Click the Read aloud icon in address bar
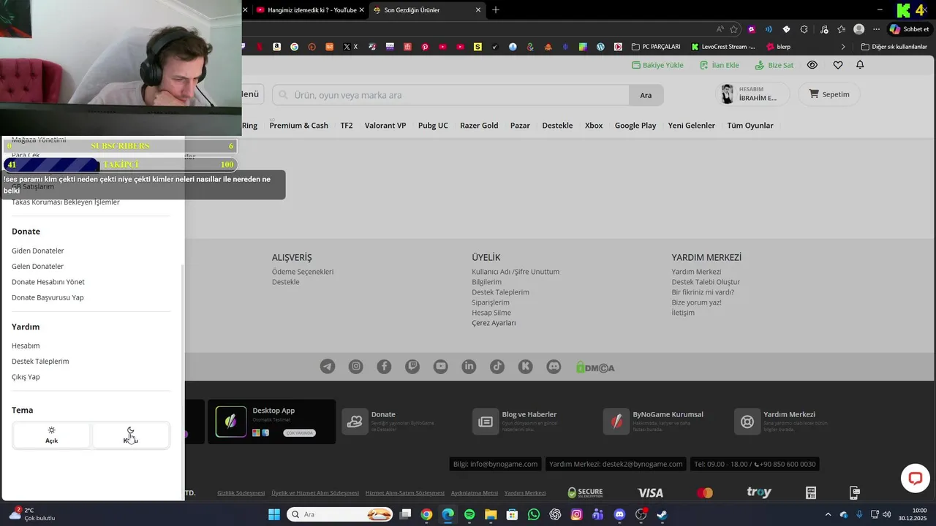This screenshot has width=936, height=526. (720, 29)
